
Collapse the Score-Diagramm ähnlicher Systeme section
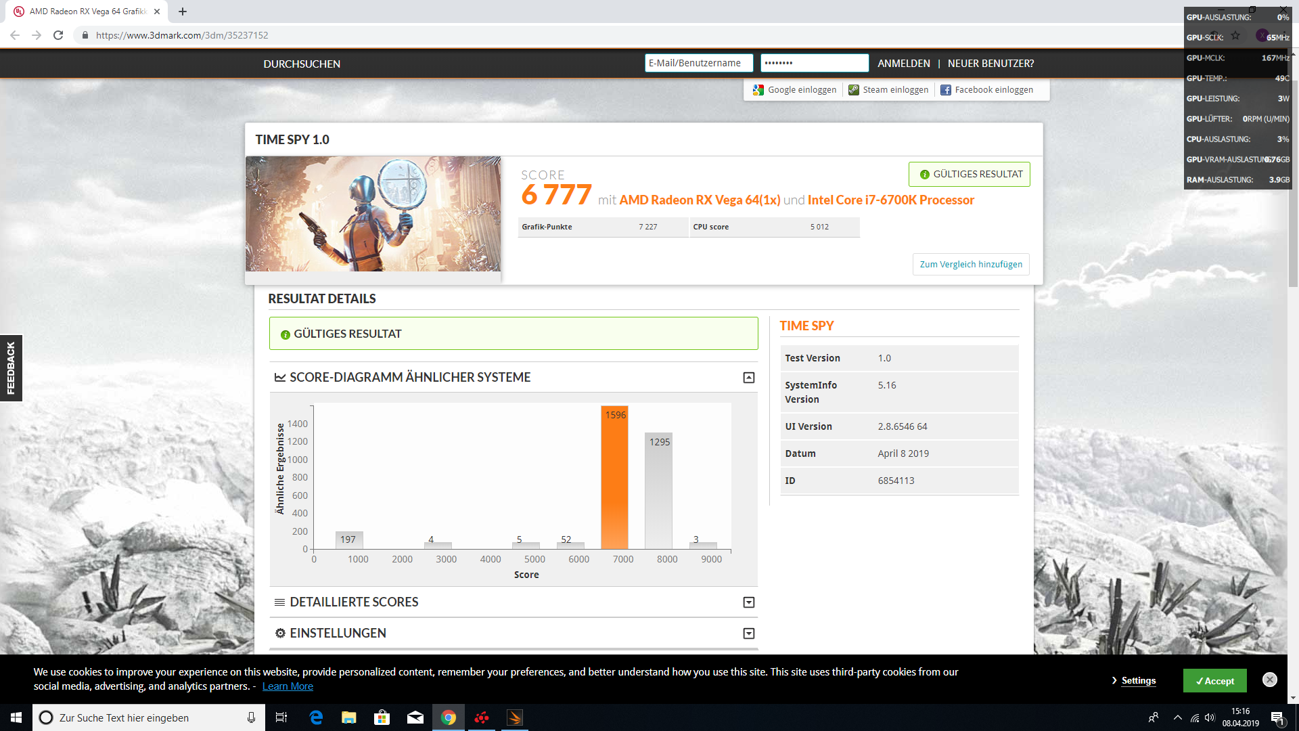coord(749,378)
